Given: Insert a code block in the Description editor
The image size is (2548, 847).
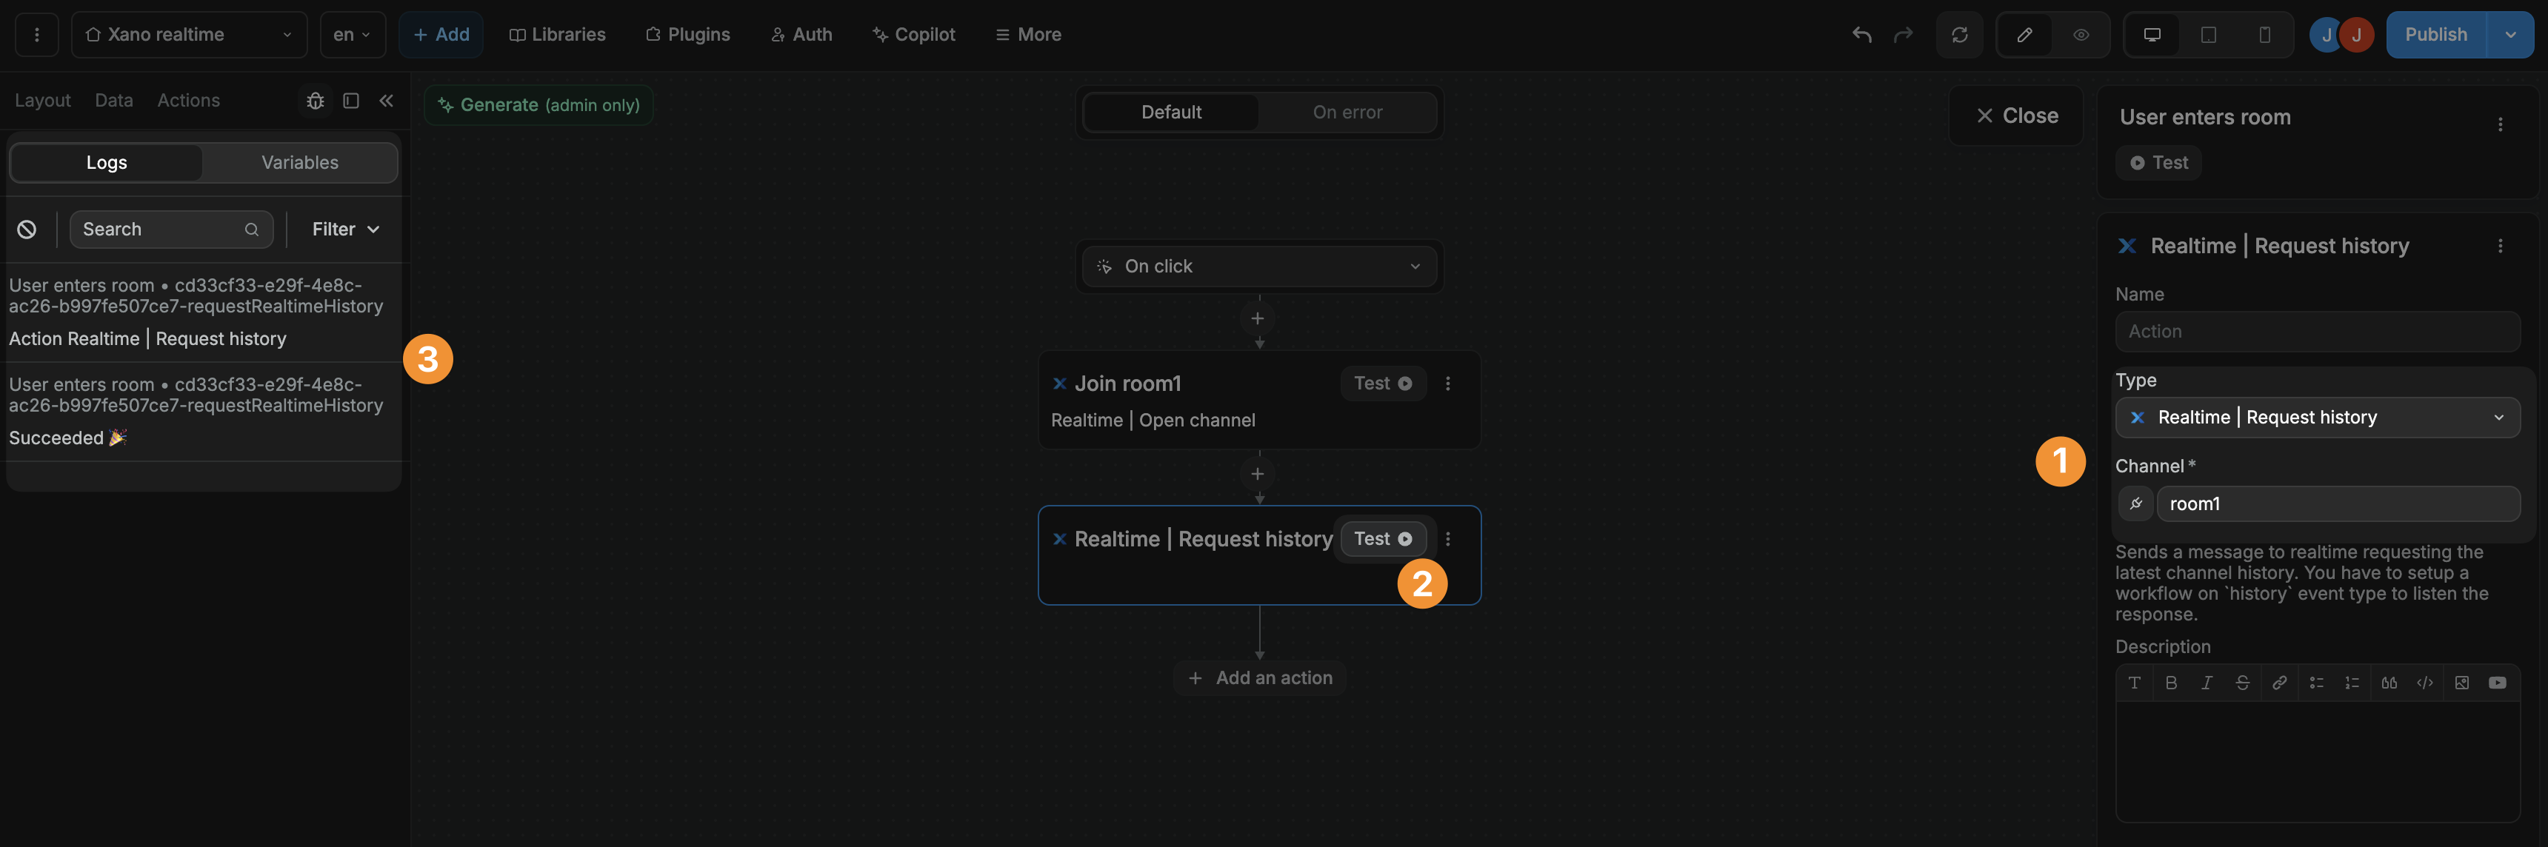Looking at the screenshot, I should [2424, 682].
